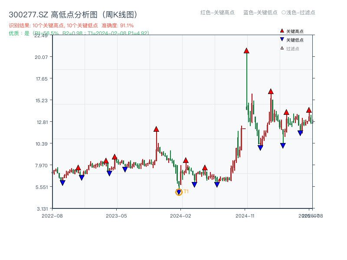Toggle the 关键低点 legend entry label
Screen dimensions: 347x260
295,40
